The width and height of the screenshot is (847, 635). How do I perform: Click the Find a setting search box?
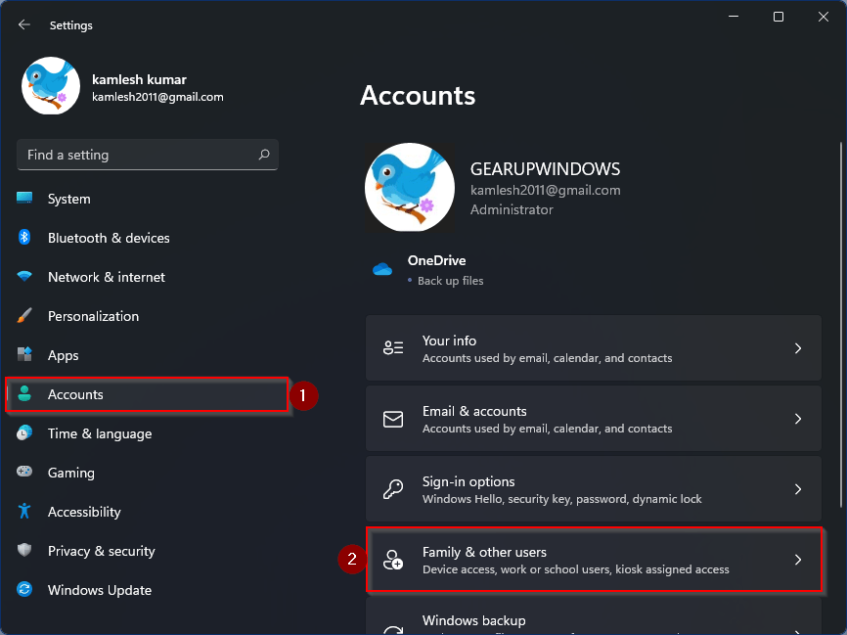(147, 155)
